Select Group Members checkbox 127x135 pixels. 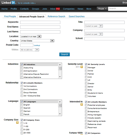tap(22, 92)
